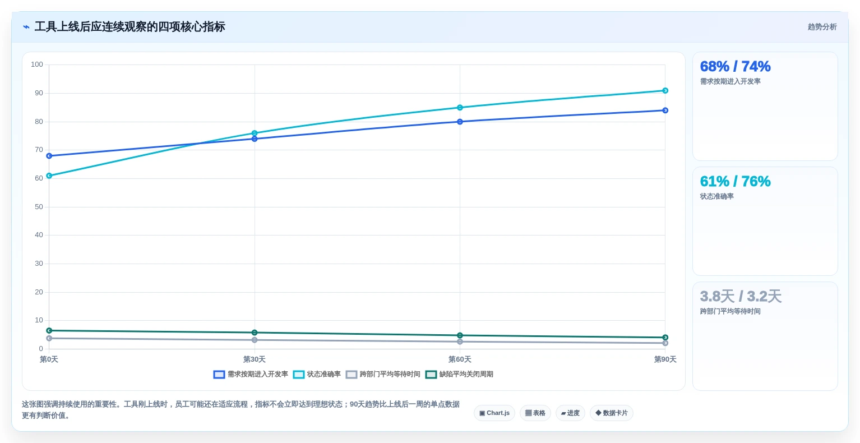860x443 pixels.
Task: Click 跨部门平均等待时间 data point at 第90天
Action: click(665, 343)
